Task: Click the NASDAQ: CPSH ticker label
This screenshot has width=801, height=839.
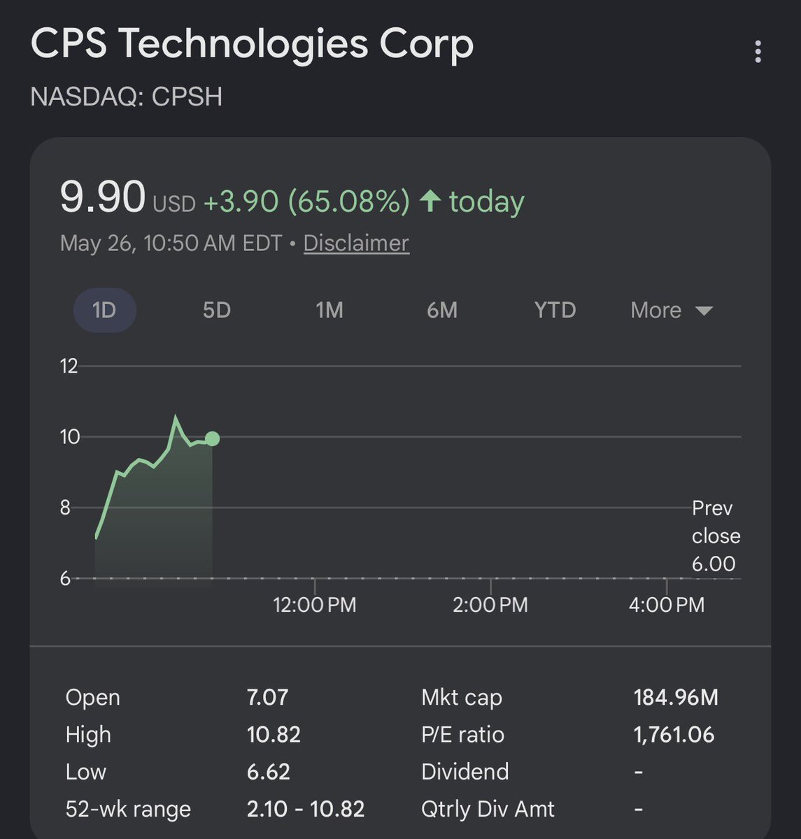Action: click(127, 96)
